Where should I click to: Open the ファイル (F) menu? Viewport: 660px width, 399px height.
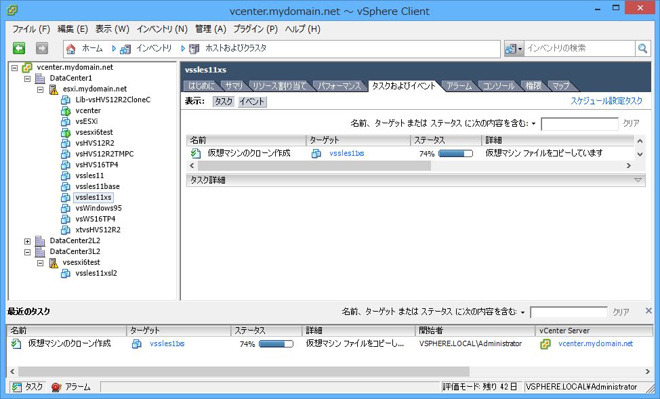30,29
